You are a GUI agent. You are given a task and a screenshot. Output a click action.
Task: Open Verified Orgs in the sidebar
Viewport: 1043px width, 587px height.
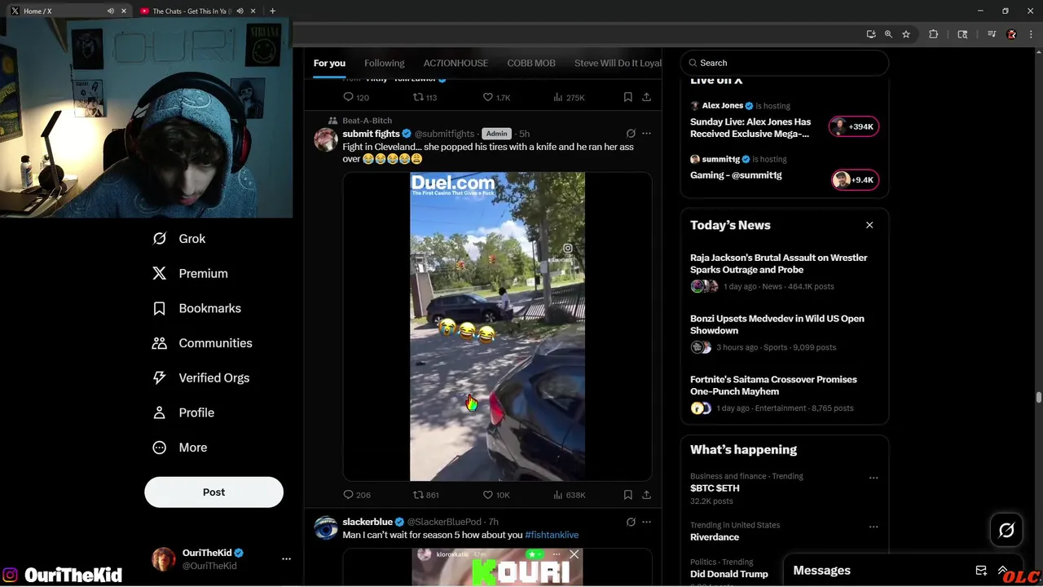point(200,378)
